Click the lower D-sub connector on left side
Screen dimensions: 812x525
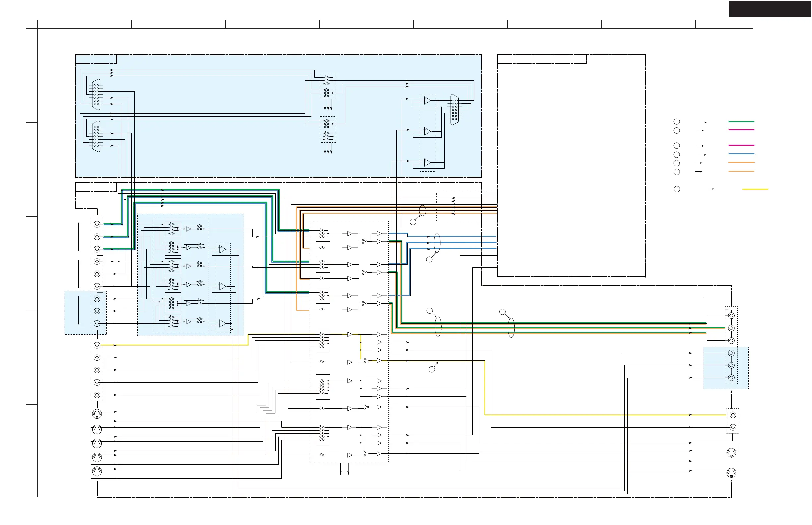click(x=96, y=136)
